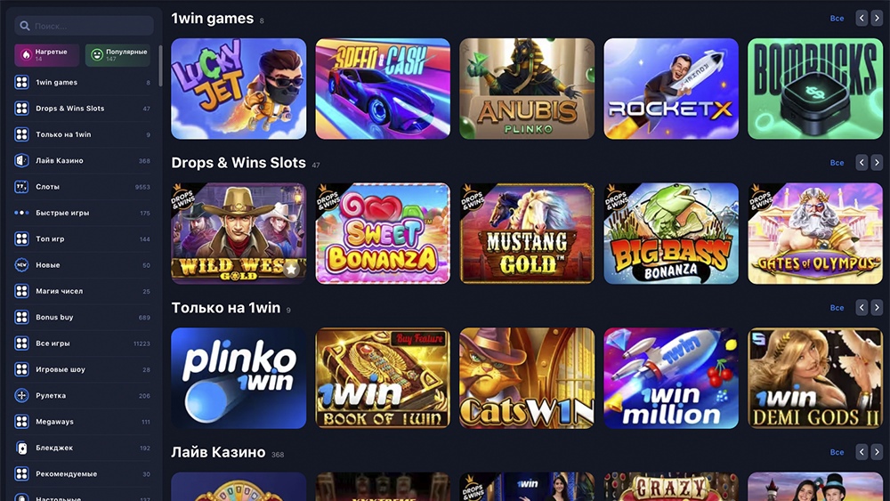This screenshot has width=890, height=501.
Task: Focus the Поиск search field
Action: [84, 26]
